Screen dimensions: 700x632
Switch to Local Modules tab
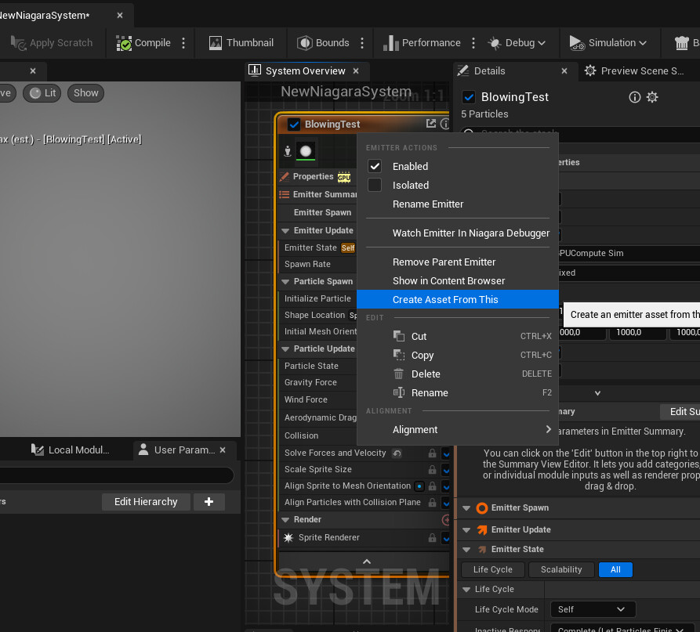(x=71, y=450)
